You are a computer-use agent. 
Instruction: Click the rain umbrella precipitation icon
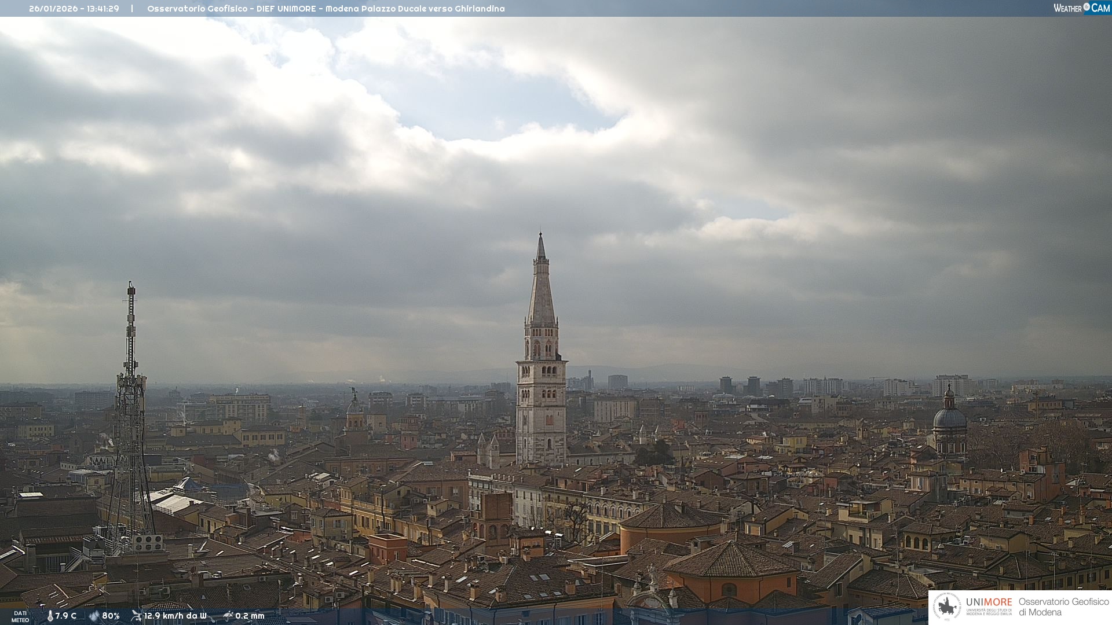pyautogui.click(x=228, y=616)
